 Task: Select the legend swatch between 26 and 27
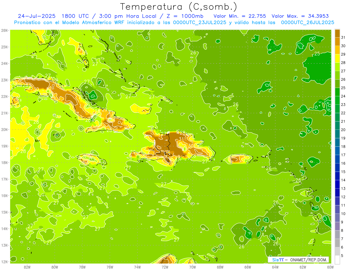click(x=337, y=75)
